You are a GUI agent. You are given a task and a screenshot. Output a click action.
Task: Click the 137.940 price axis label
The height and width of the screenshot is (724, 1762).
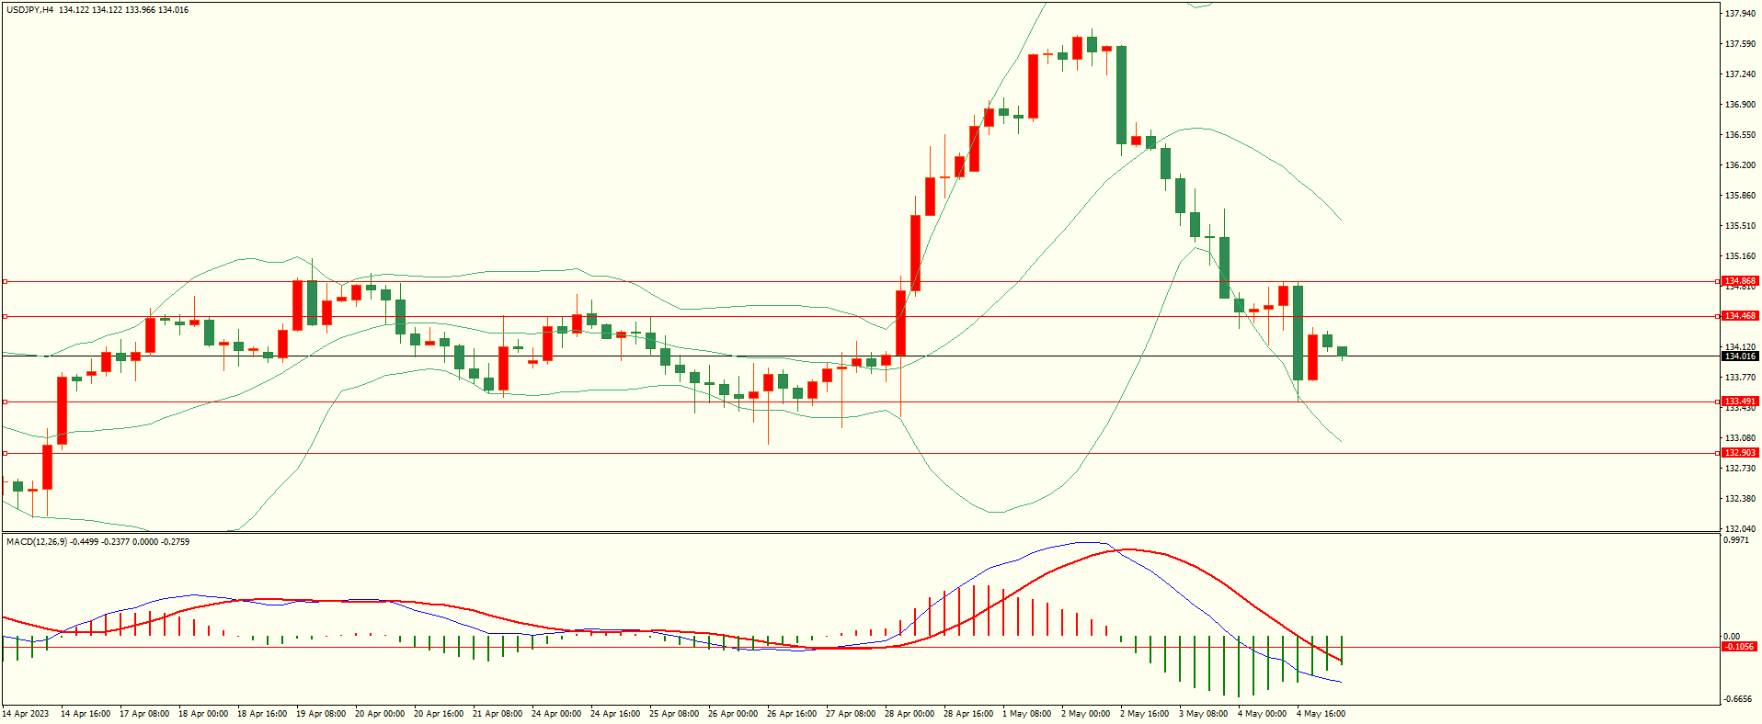(x=1741, y=14)
